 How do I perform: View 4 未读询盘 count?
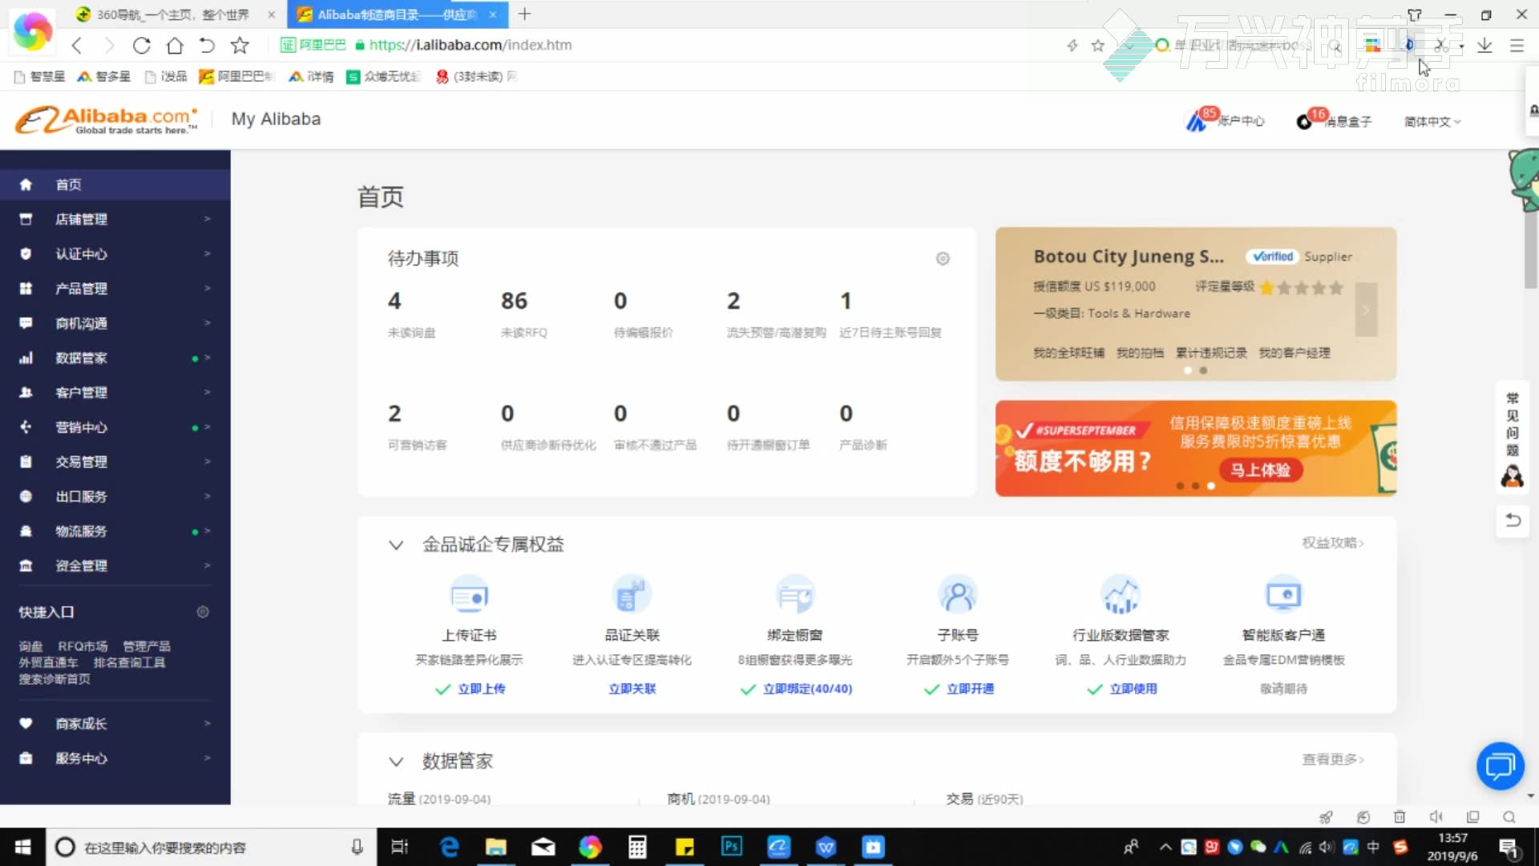[x=394, y=301]
